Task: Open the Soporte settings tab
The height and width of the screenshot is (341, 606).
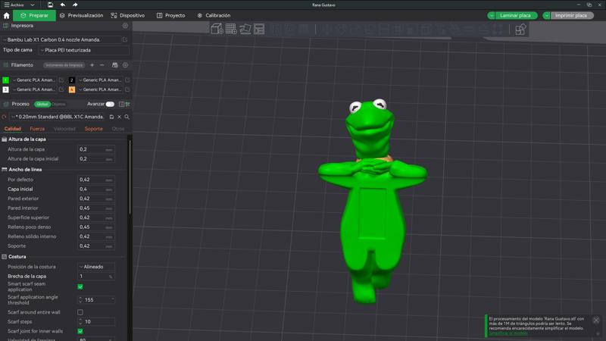Action: [x=93, y=129]
